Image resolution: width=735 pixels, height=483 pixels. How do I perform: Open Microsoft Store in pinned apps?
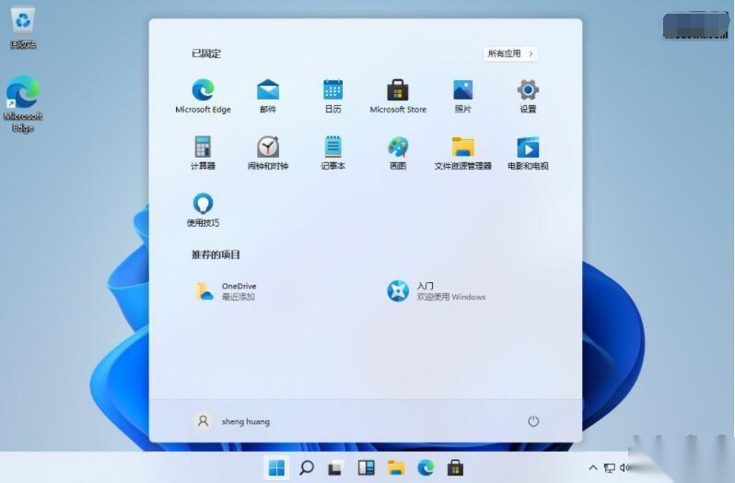click(x=398, y=90)
